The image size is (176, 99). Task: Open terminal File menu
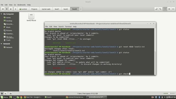(46, 27)
